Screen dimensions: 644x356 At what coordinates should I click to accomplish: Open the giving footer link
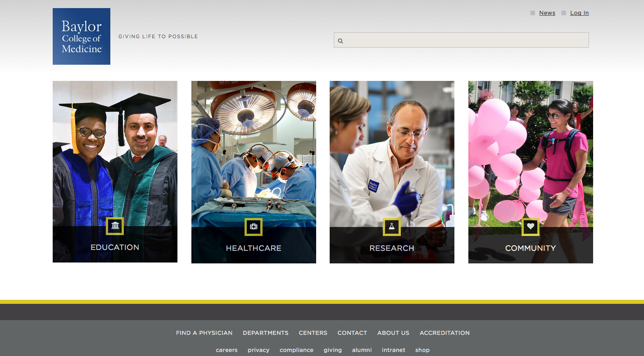332,350
